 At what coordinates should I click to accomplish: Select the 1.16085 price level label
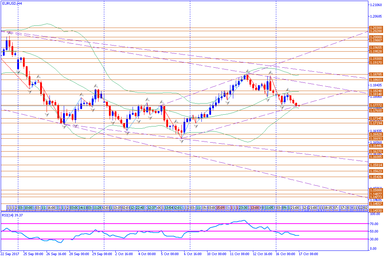[376, 157]
